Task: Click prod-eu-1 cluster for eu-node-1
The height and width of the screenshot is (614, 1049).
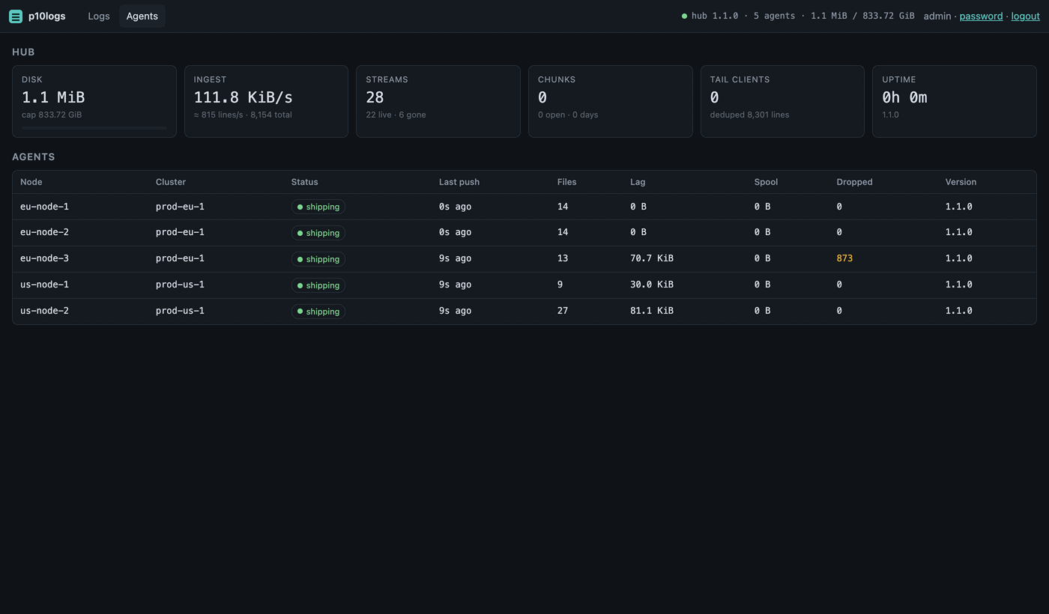Action: tap(180, 207)
